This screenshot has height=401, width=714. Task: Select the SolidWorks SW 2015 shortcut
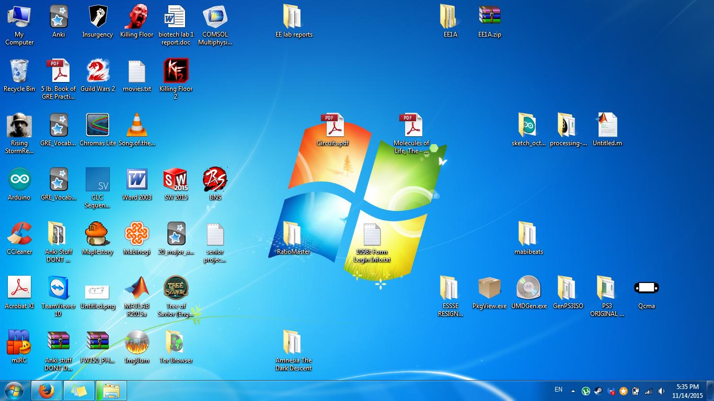point(176,180)
